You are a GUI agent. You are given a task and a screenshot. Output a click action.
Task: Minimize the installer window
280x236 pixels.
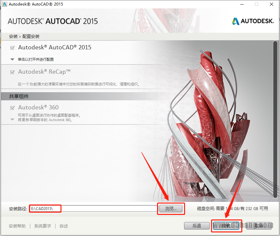coord(242,4)
